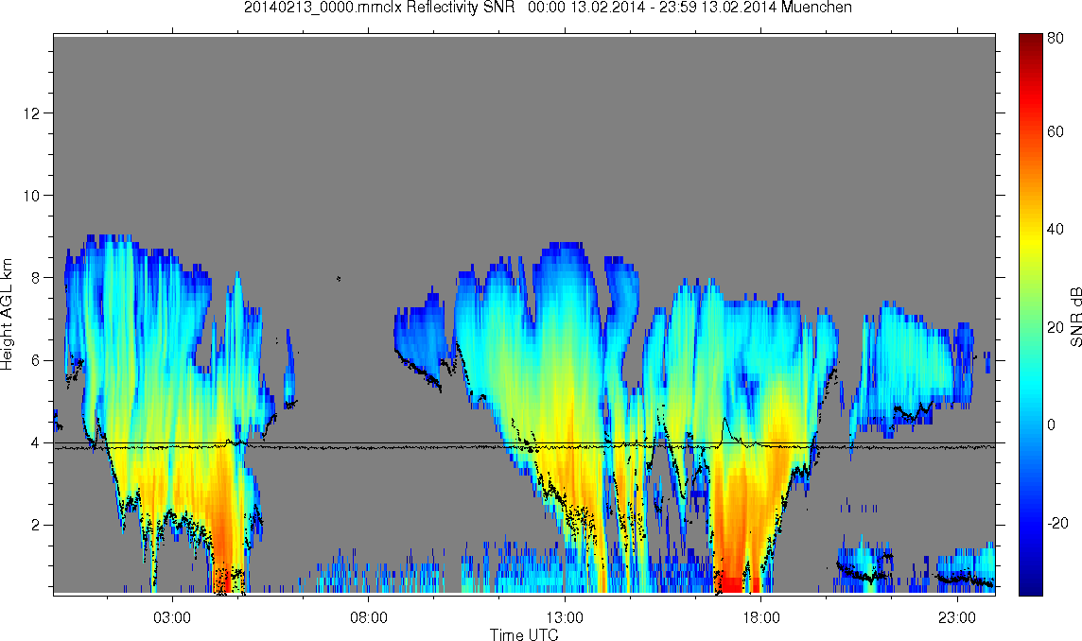Click the height tick label 12
This screenshot has width=1082, height=641.
(31, 113)
